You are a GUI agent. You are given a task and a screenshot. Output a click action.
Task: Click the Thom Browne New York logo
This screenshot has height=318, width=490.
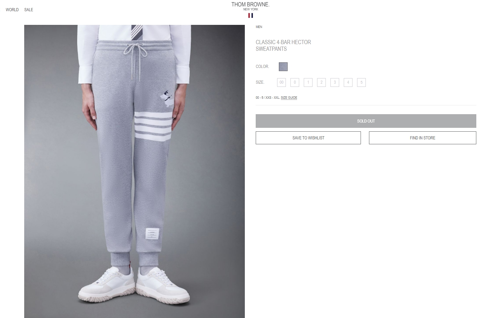250,6
